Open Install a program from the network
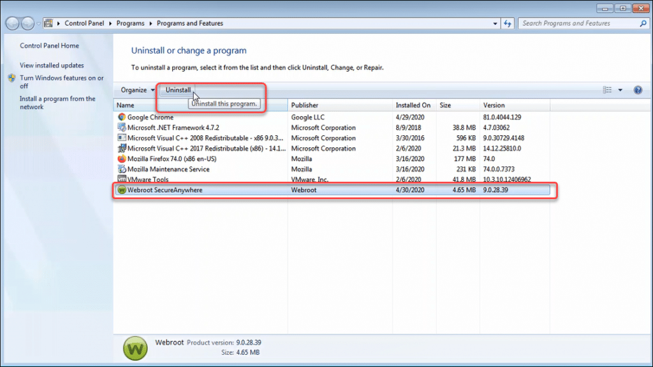653x367 pixels. click(x=57, y=103)
